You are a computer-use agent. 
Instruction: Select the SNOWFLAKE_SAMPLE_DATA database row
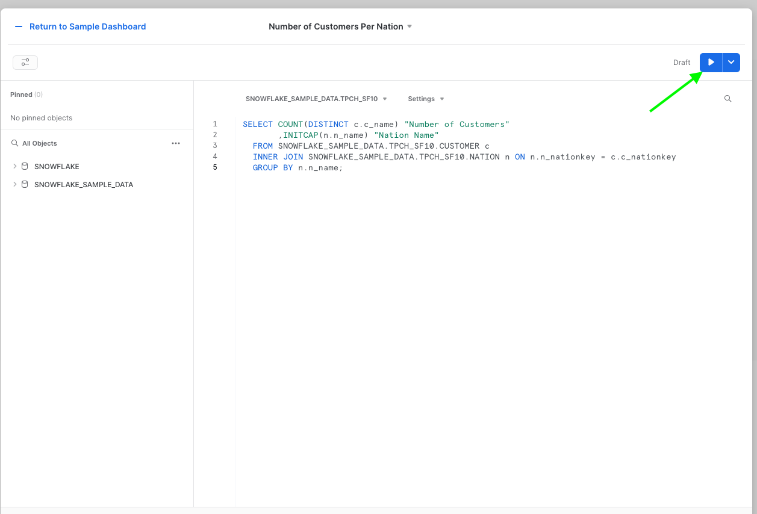(x=96, y=184)
